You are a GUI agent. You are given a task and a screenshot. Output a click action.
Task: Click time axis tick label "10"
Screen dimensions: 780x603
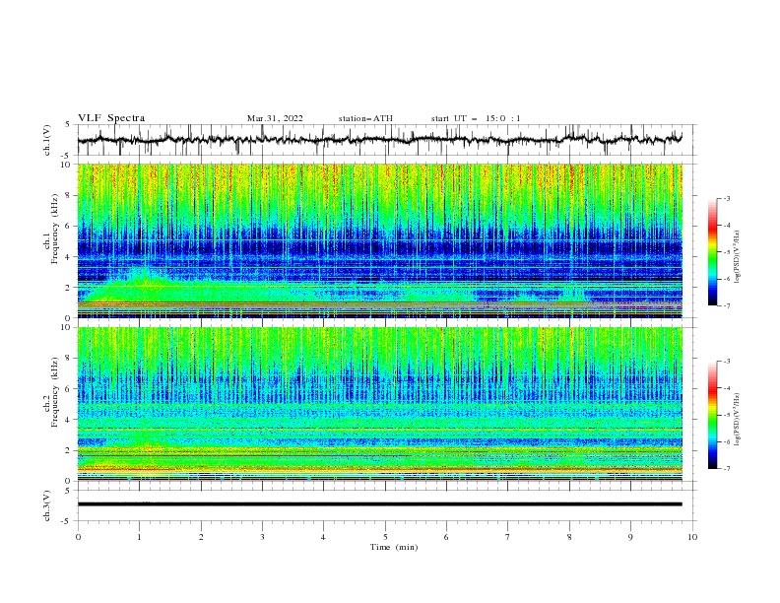[692, 537]
